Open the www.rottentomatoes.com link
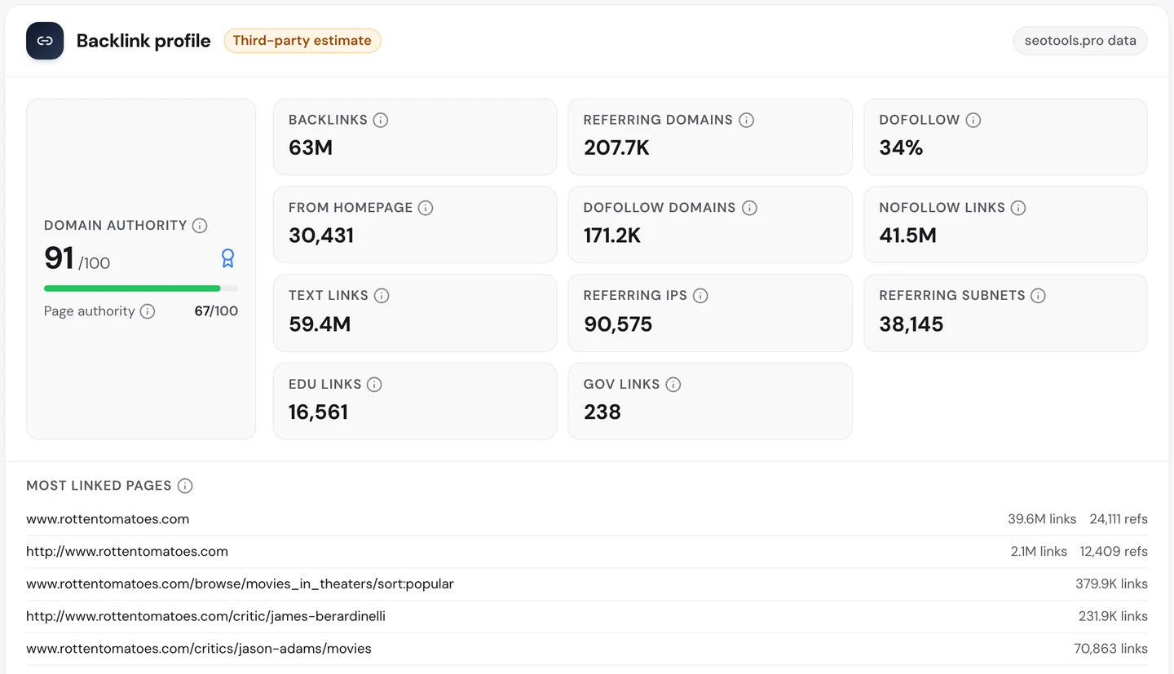Screen dimensions: 1174x674 pyautogui.click(x=108, y=519)
